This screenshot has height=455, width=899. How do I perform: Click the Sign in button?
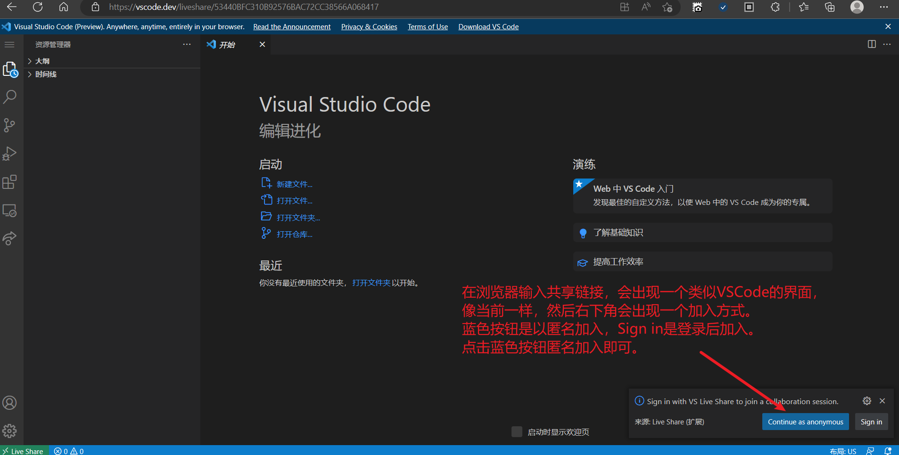click(x=871, y=422)
